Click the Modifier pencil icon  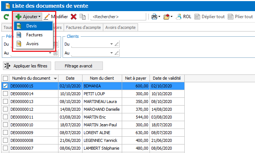pos(47,17)
